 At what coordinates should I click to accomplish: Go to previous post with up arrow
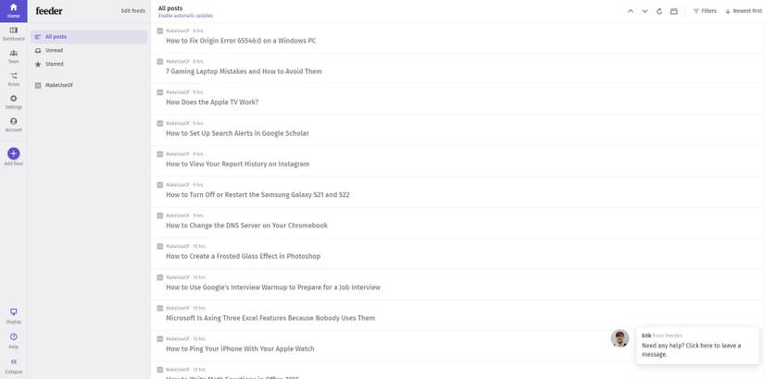point(631,11)
